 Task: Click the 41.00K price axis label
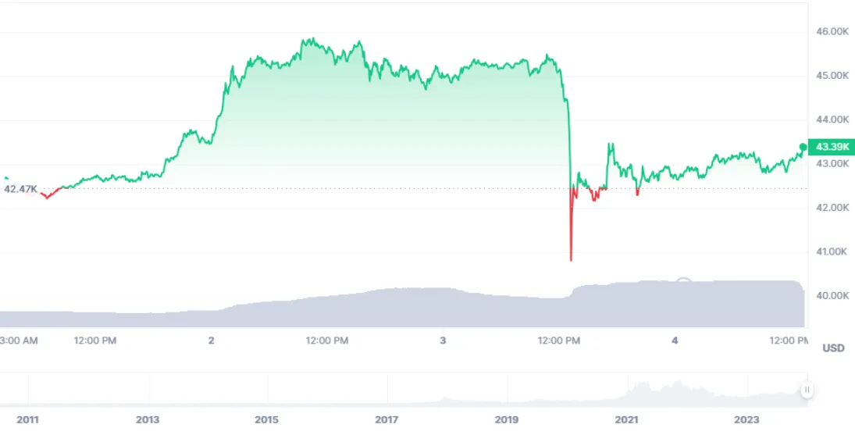click(x=832, y=252)
